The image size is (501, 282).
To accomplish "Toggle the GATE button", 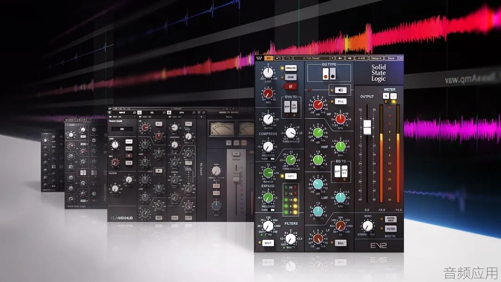I will [x=290, y=176].
